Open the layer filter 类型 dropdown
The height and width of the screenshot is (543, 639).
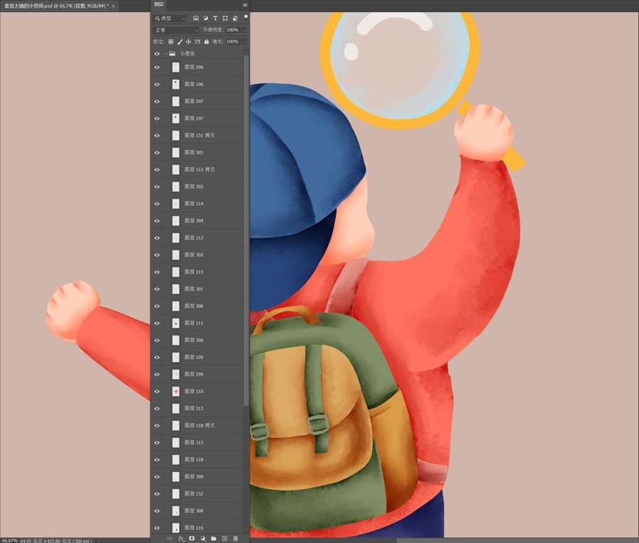point(170,18)
